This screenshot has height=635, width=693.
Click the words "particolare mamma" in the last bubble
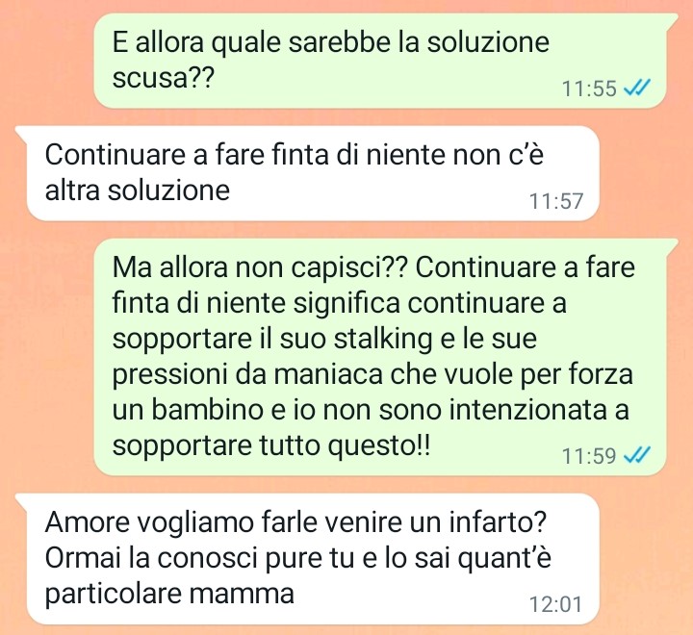coord(169,594)
